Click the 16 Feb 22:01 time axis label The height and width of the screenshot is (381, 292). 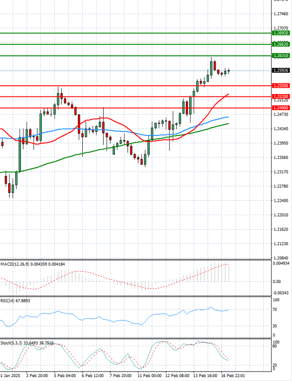coord(233,376)
